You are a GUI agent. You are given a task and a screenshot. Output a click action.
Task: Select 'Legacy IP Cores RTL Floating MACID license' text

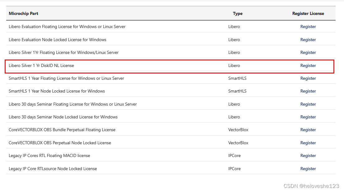(x=49, y=156)
